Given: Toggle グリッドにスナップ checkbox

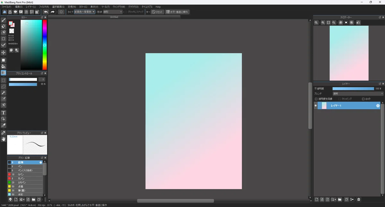Looking at the screenshot, I should (x=126, y=12).
